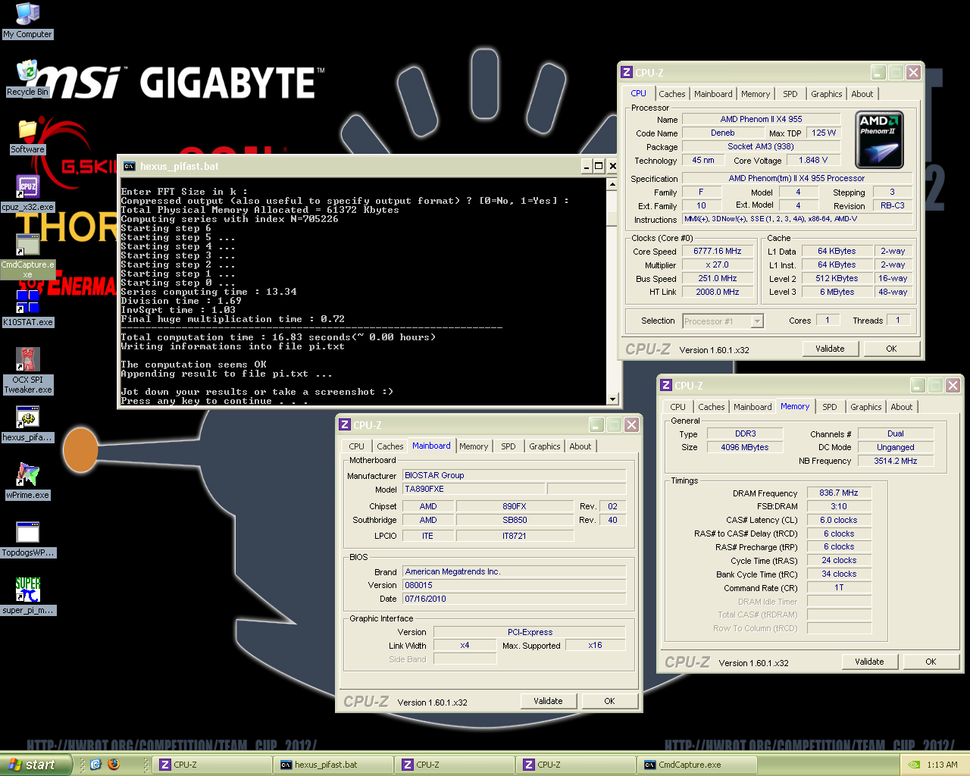Switch to hexus_pifast.bat taskbar item
The image size is (970, 776).
tap(333, 765)
